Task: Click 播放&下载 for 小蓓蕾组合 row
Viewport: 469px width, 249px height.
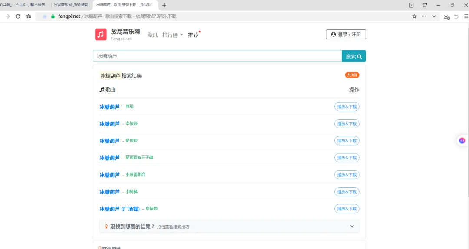Action: point(347,175)
